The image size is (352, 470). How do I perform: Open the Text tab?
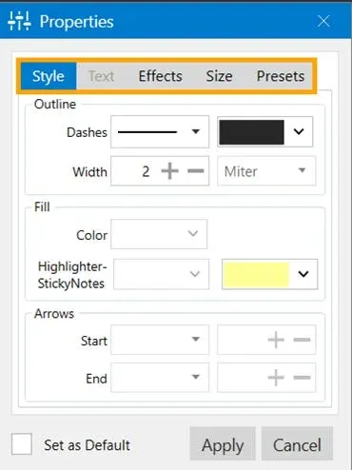tap(101, 76)
